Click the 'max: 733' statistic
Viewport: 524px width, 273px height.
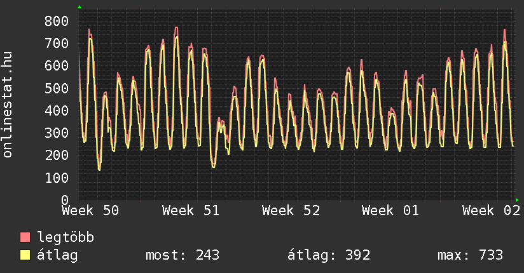[470, 255]
